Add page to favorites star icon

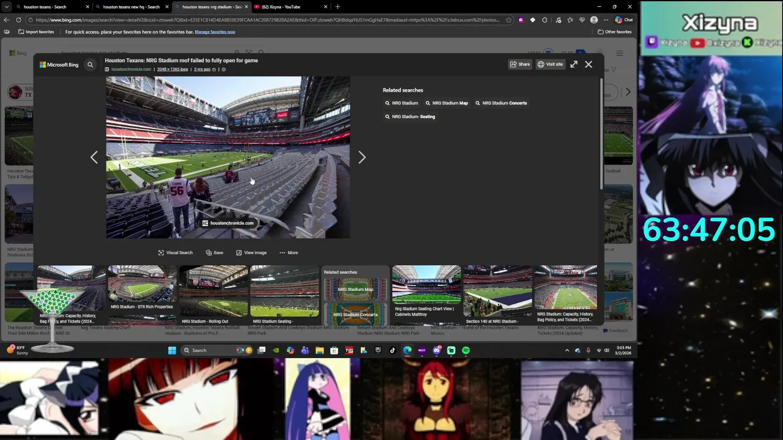508,20
